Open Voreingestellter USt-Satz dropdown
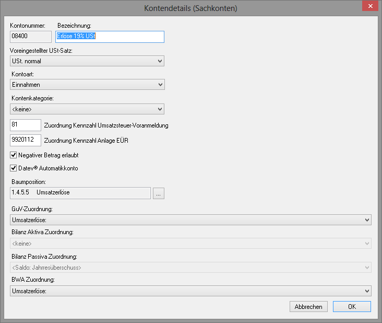This screenshot has width=382, height=323. click(x=87, y=61)
